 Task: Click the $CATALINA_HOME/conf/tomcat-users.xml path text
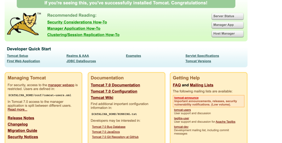40,95
